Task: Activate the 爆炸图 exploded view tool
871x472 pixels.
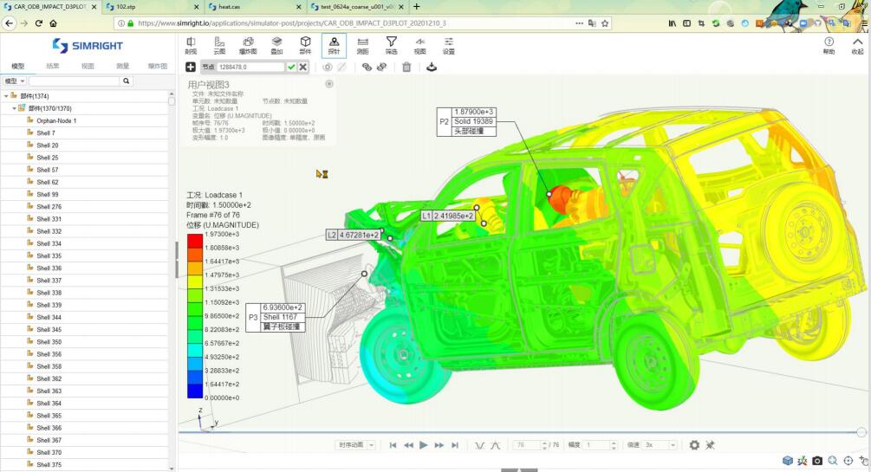Action: coord(248,45)
